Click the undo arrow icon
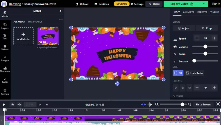The height and width of the screenshot is (125, 221). coord(40,105)
